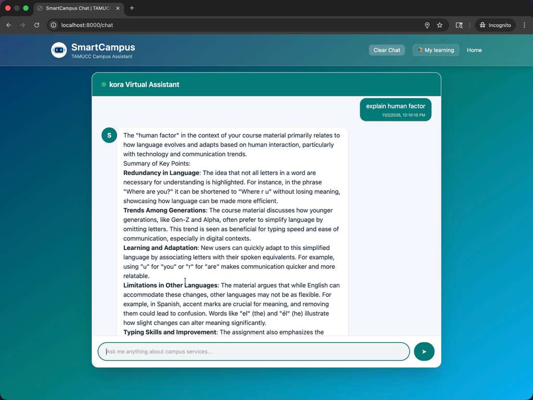Image resolution: width=533 pixels, height=400 pixels.
Task: Reload the page with the refresh icon
Action: coord(37,25)
